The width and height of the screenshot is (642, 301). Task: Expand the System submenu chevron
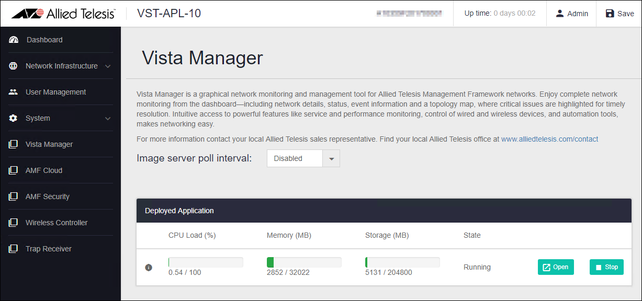(x=108, y=119)
